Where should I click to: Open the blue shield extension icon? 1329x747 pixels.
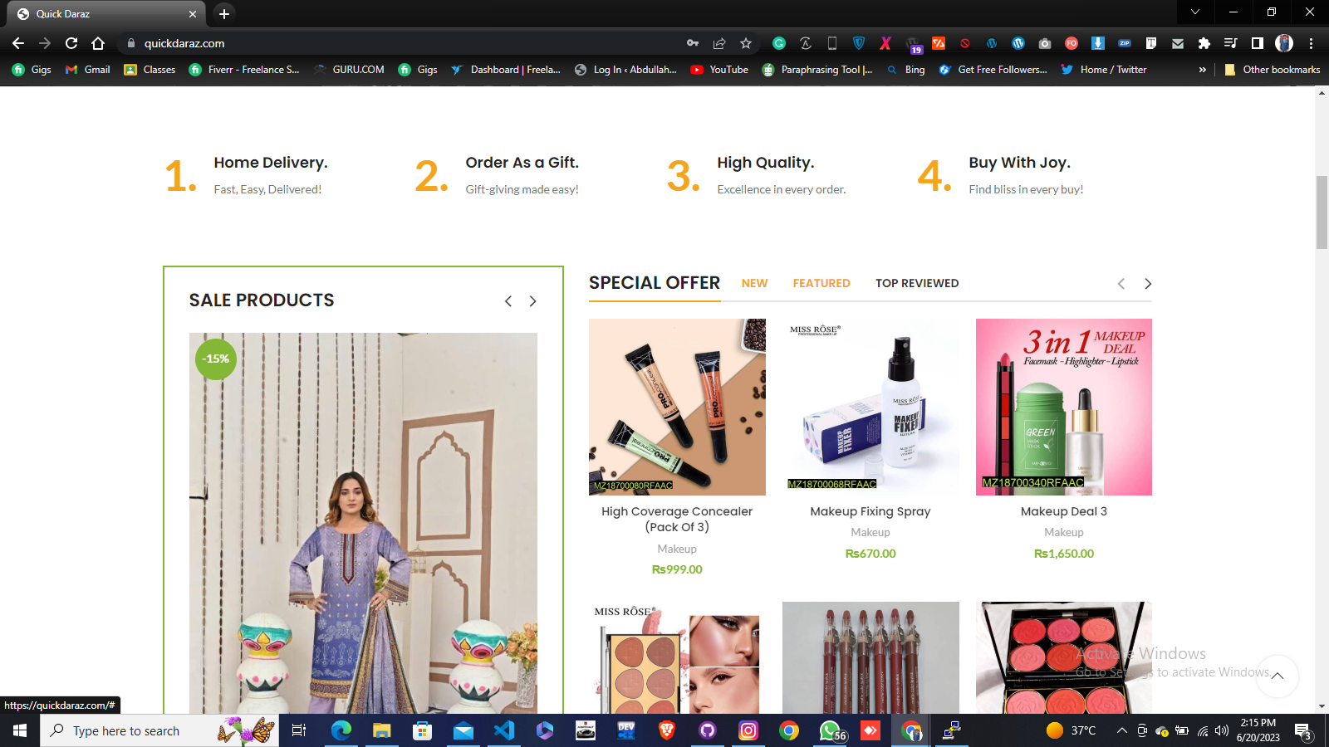tap(859, 43)
